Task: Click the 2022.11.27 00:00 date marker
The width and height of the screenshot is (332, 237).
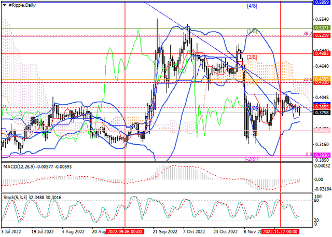Action: pyautogui.click(x=280, y=232)
